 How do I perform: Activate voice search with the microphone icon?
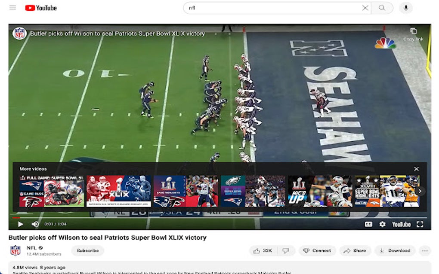click(x=405, y=8)
